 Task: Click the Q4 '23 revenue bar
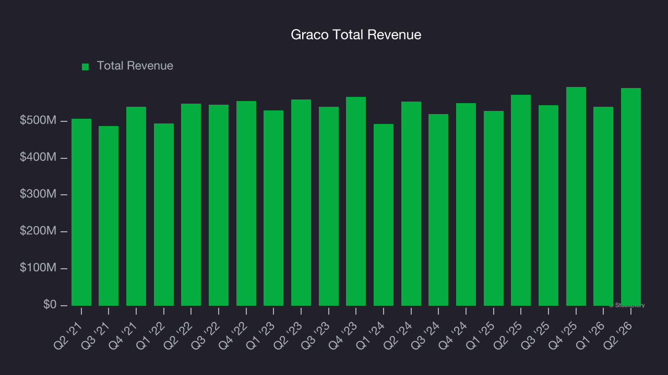pos(356,201)
